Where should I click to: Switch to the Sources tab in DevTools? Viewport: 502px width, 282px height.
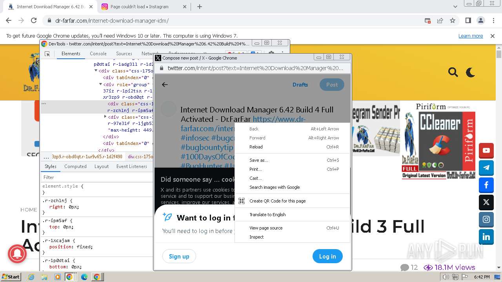124,54
